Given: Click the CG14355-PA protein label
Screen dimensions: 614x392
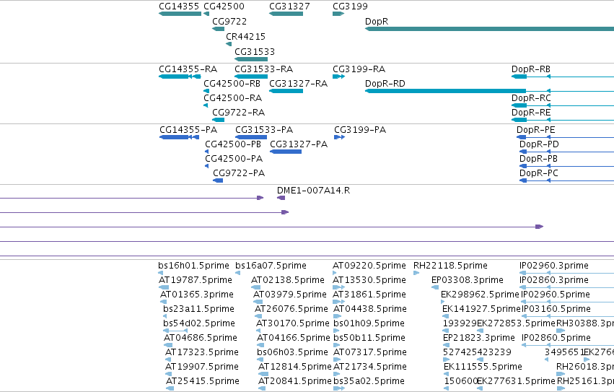Looking at the screenshot, I should 188,130.
